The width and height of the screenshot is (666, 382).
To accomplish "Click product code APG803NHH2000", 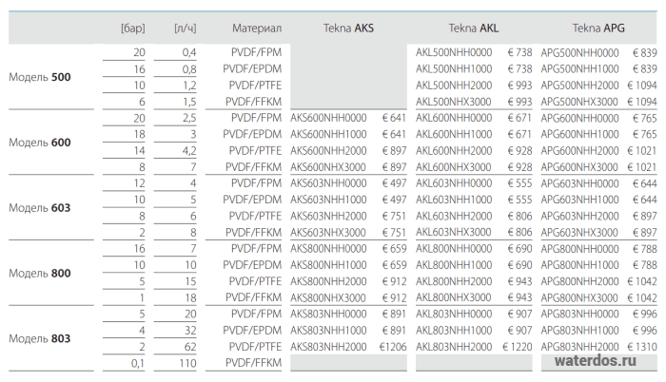I will click(x=579, y=347).
